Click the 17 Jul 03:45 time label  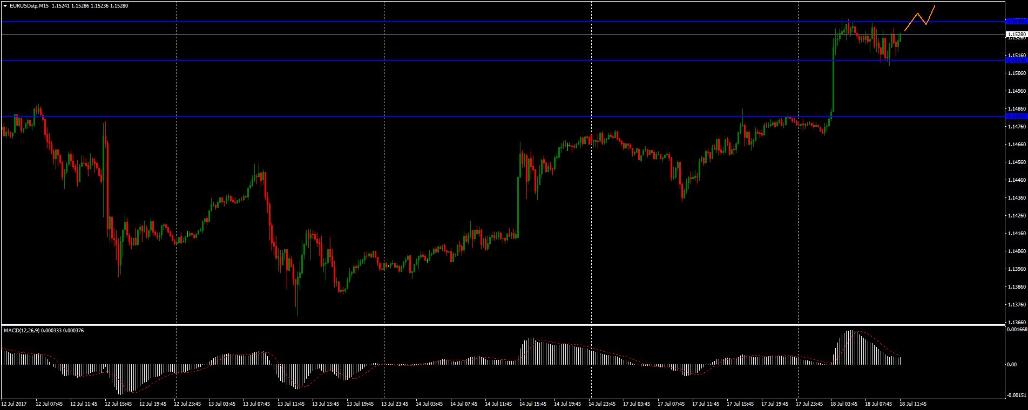(637, 403)
